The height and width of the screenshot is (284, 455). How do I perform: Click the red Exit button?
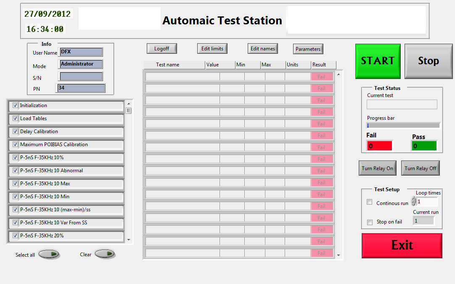pyautogui.click(x=402, y=245)
